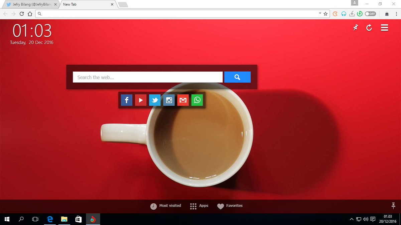Image resolution: width=401 pixels, height=225 pixels.
Task: Focus the Search the web field
Action: (148, 77)
